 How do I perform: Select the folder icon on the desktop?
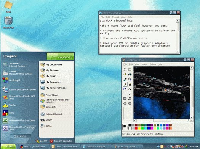[8, 6]
